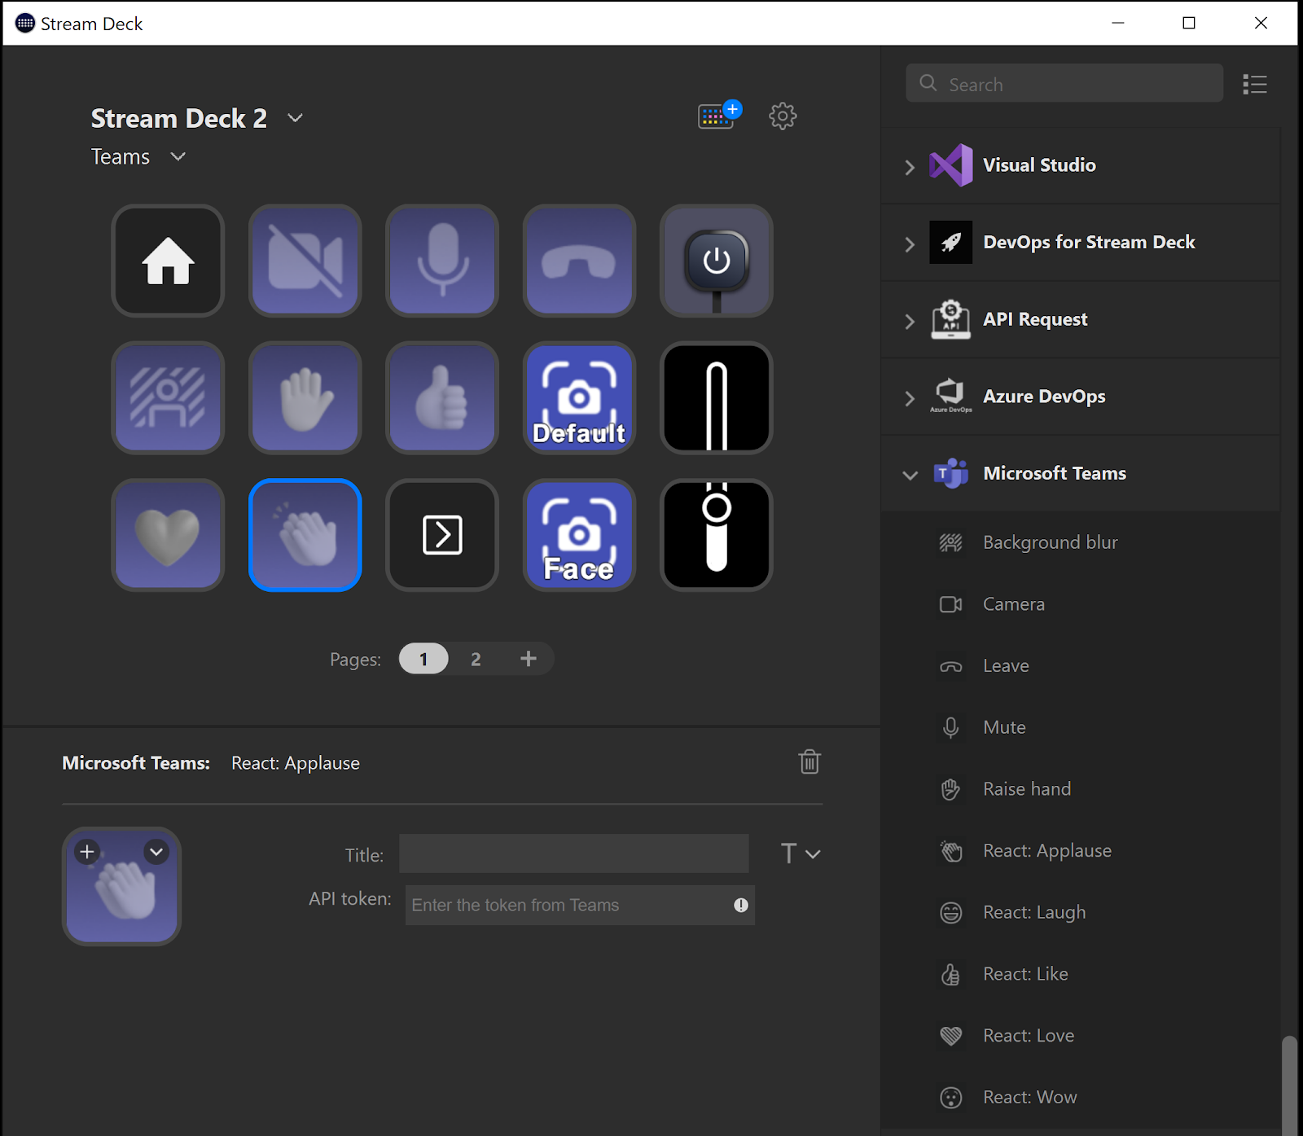Select the vertical slider key in second row

click(x=717, y=397)
